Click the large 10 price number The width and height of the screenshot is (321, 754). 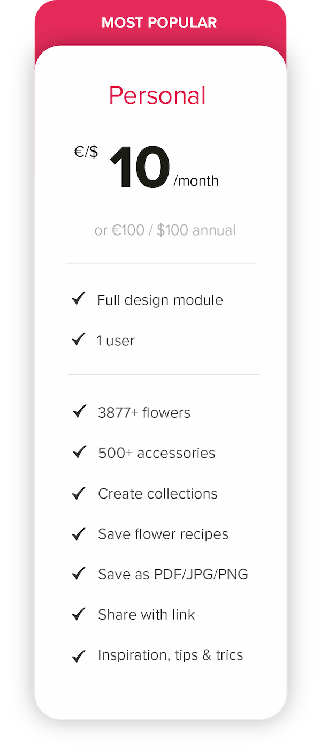point(140,168)
